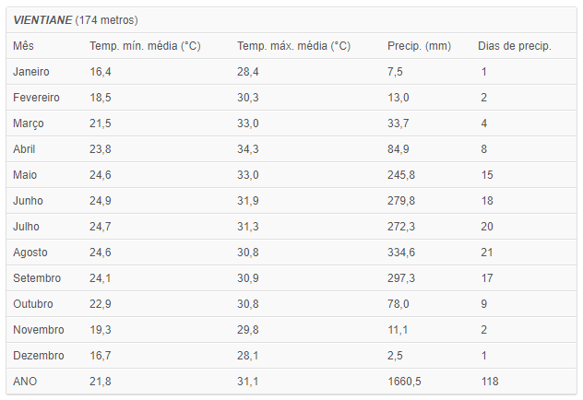This screenshot has width=583, height=400.
Task: Select Maio precipitation value 245,8
Action: (x=400, y=174)
